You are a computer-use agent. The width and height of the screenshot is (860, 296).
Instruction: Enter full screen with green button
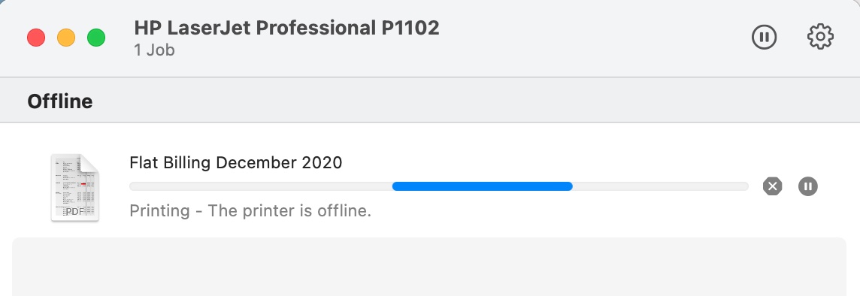[x=96, y=38]
